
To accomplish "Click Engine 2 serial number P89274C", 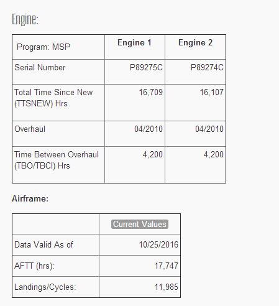I will pos(207,67).
